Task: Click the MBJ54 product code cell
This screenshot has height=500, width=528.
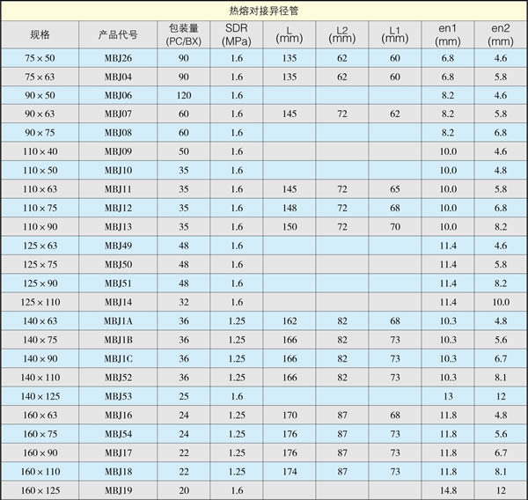Action: 119,433
